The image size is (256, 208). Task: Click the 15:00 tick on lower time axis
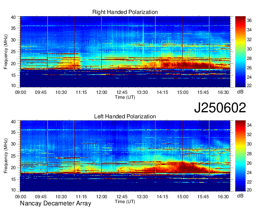[183, 197]
